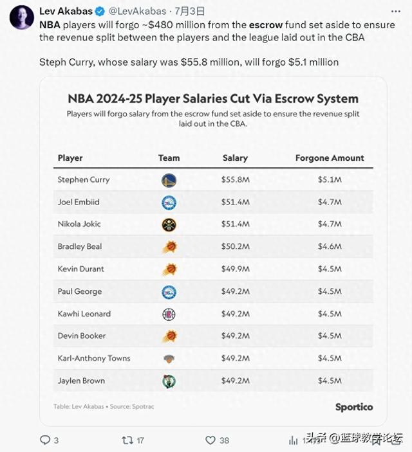This screenshot has height=452, width=412.
Task: Click the 7月3日 tweet date link
Action: [190, 11]
